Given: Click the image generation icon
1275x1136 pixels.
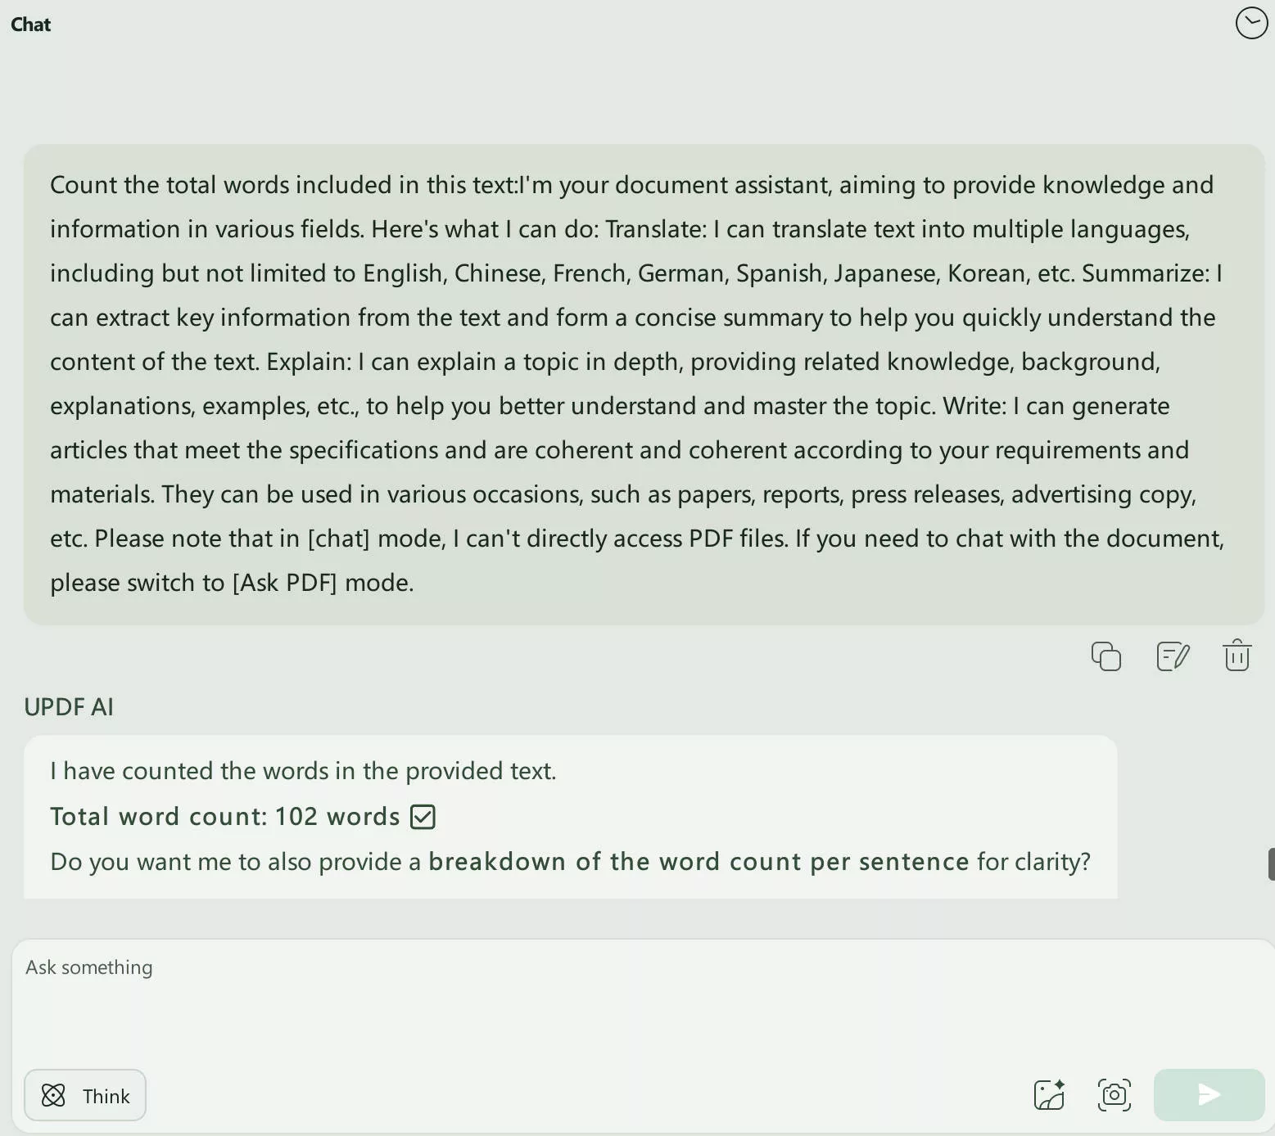Looking at the screenshot, I should 1049,1095.
